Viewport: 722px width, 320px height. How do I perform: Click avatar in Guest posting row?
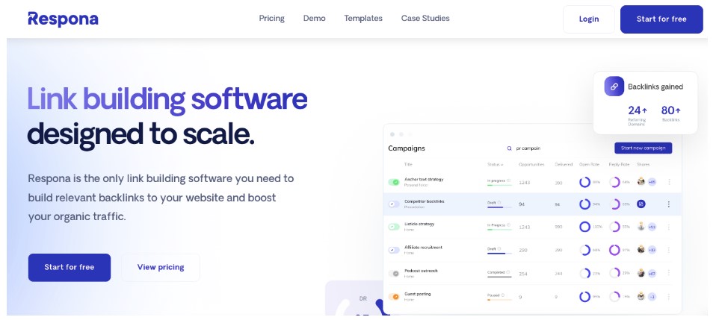pos(641,297)
